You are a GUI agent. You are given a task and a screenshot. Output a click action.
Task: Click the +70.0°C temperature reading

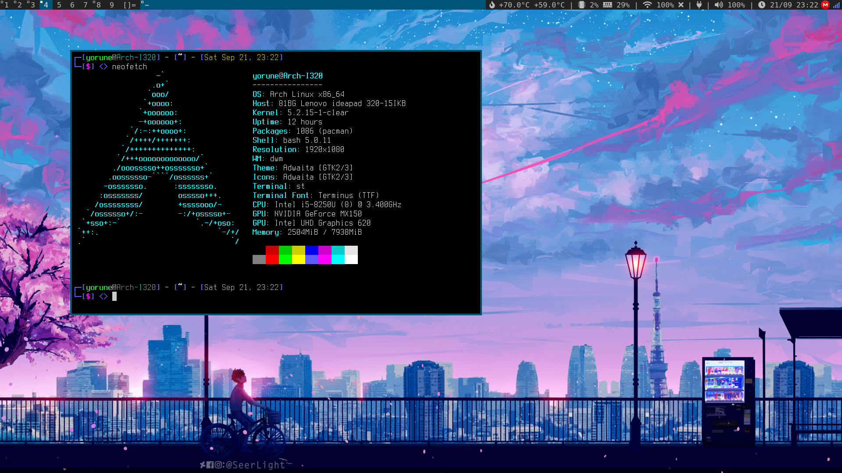(x=514, y=5)
